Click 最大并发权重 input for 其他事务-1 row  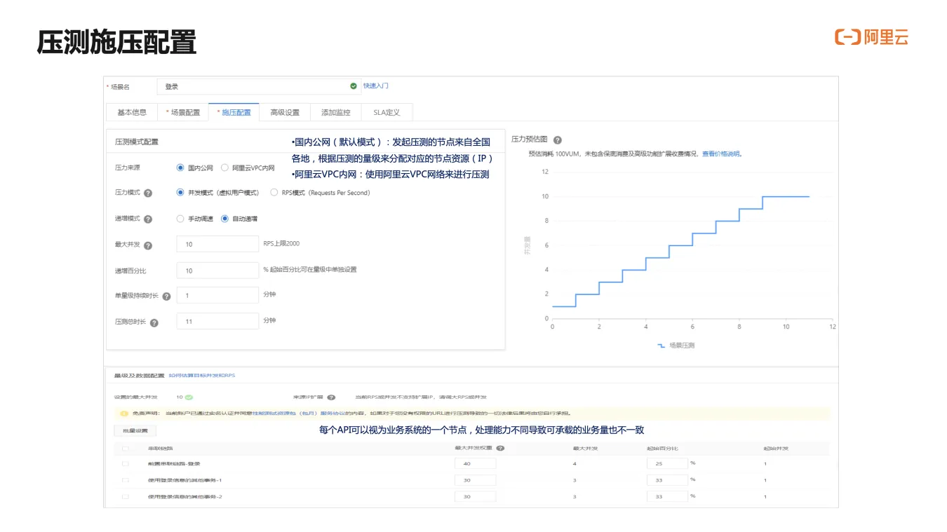pos(475,480)
